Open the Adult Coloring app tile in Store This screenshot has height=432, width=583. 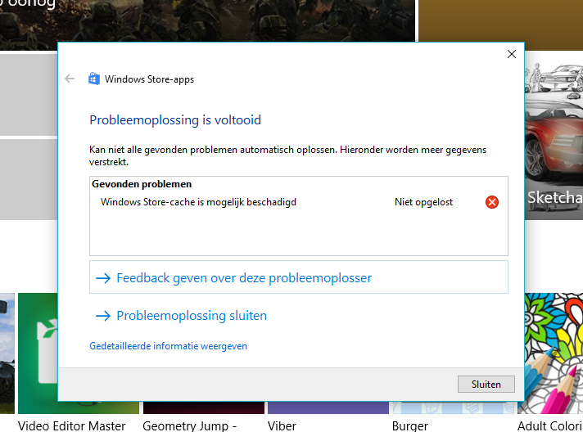point(554,353)
